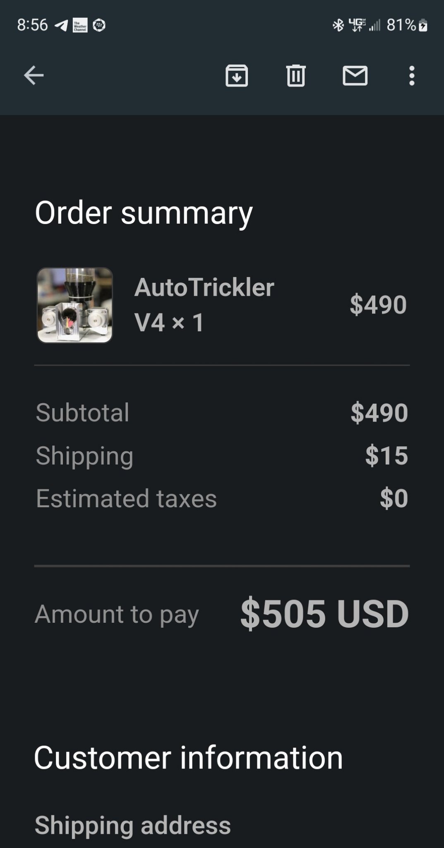This screenshot has width=444, height=848.
Task: Tap the Shipping address label
Action: click(x=133, y=825)
